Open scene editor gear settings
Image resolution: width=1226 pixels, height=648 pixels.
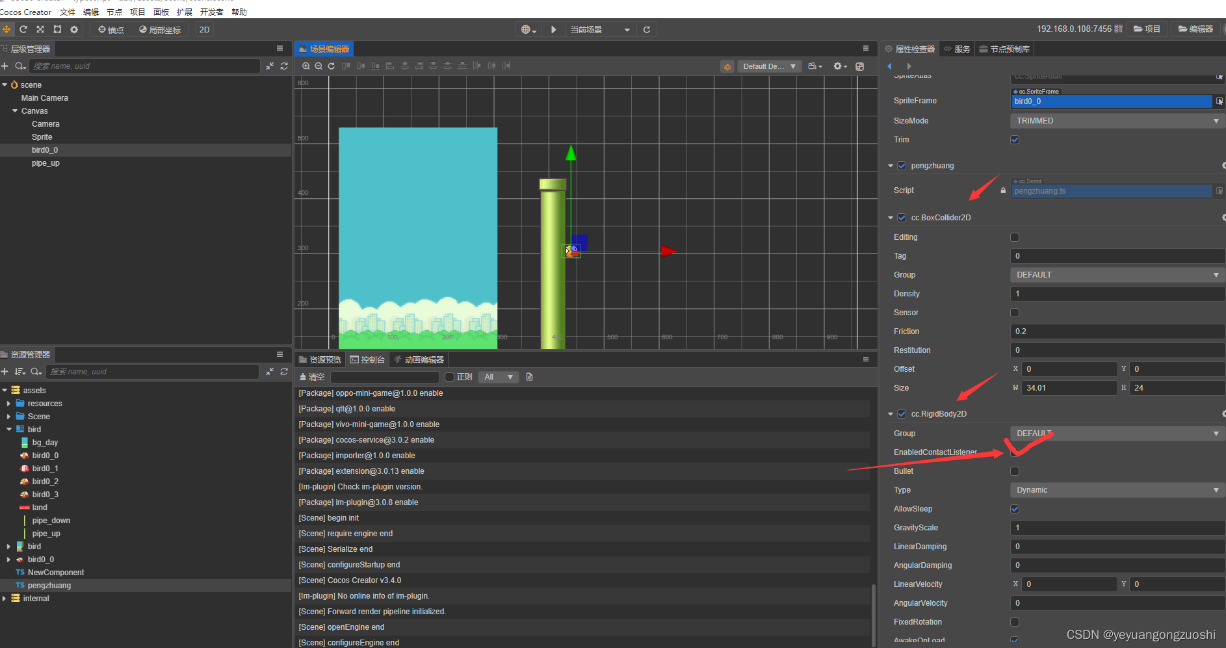click(x=840, y=66)
